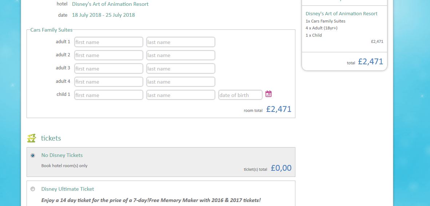The image size is (430, 206).
Task: Click the 18 July 2018 - 25 July 2018 date
Action: 103,15
